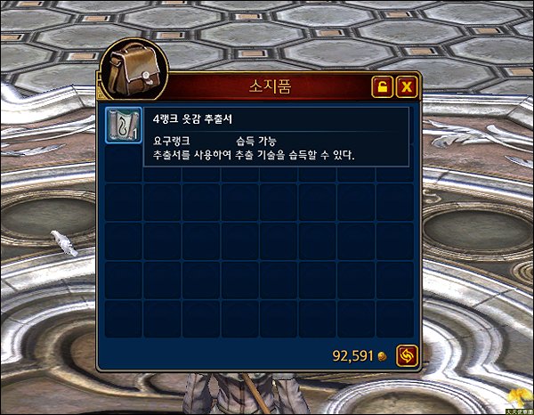534x415 pixels.
Task: Toggle the inventory padlock lock button
Action: point(382,87)
